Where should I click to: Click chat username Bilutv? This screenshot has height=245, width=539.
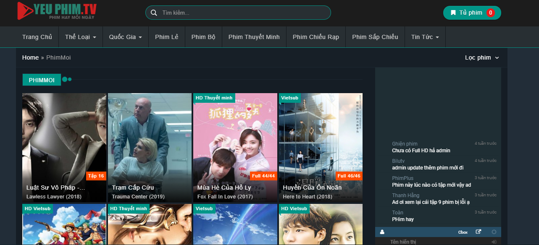tap(398, 161)
